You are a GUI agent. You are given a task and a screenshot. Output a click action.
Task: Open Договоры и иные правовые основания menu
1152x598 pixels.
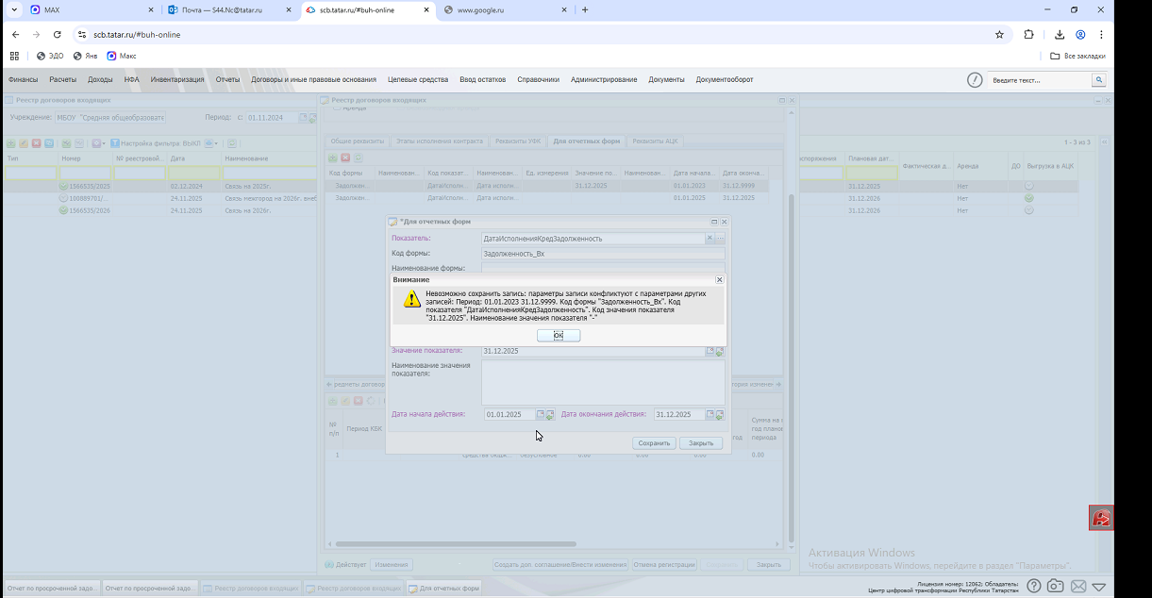313,79
